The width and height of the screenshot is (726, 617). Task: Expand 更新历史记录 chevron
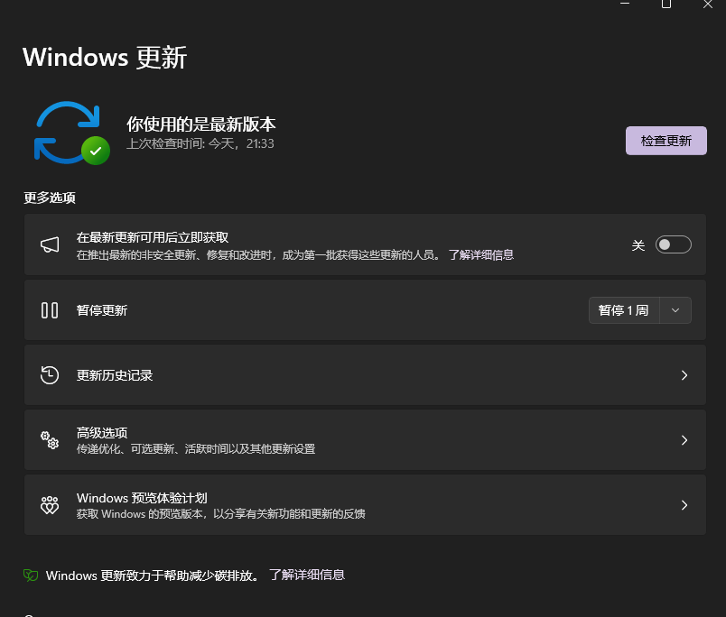click(684, 375)
